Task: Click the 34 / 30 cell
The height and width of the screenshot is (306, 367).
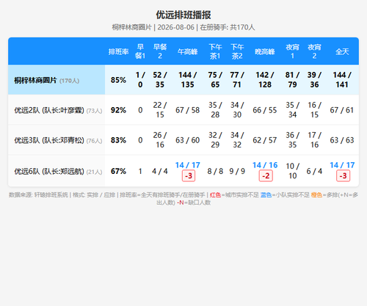Action: (x=237, y=110)
